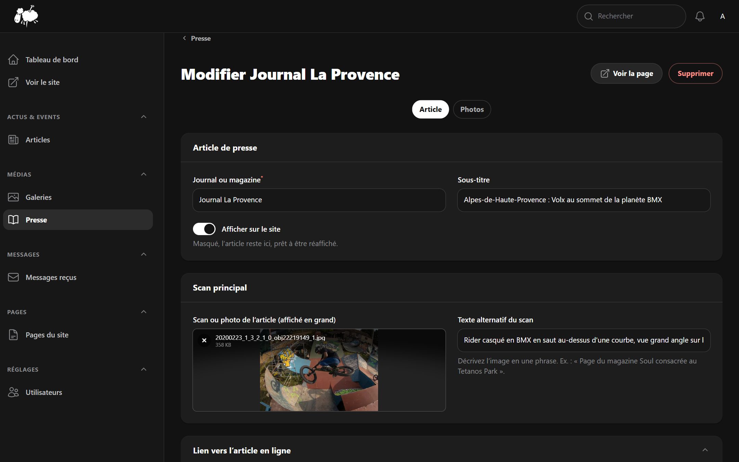
Task: Click the Lien vers l'article en ligne heading
Action: [x=242, y=451]
